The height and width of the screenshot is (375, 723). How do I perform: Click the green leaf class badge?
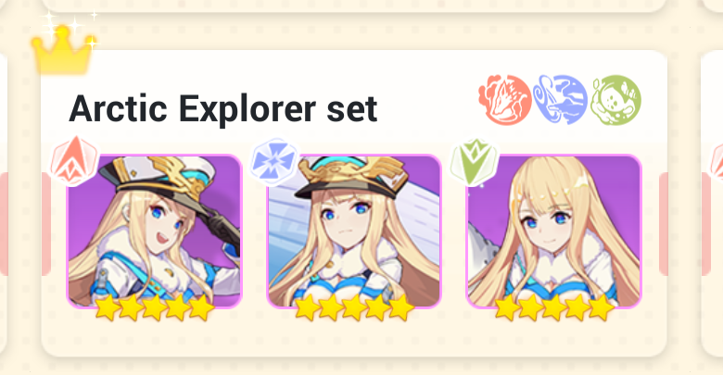tap(475, 162)
